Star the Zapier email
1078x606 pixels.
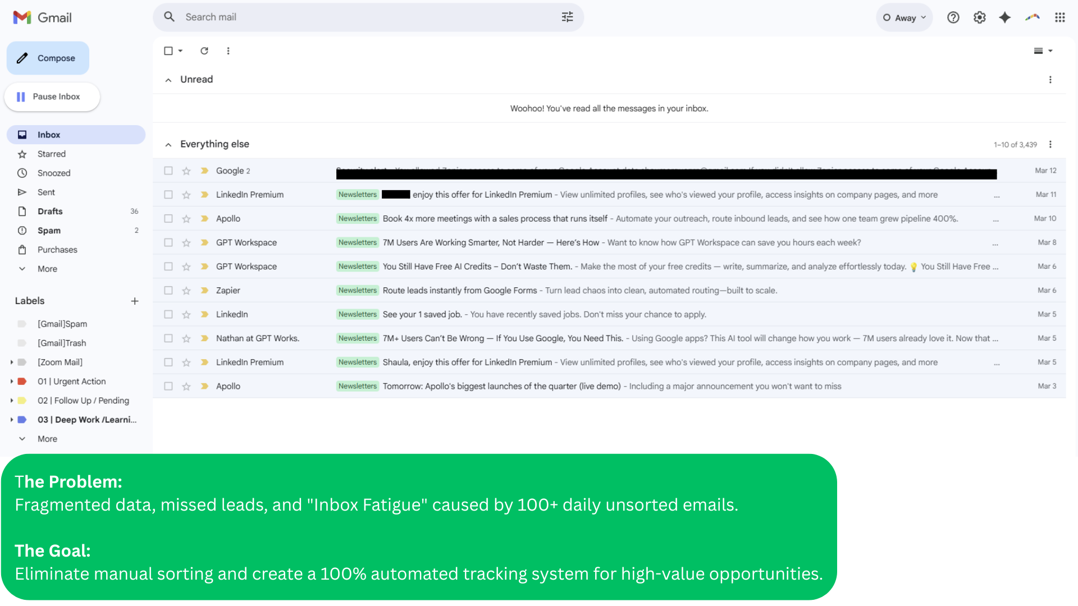pos(186,291)
